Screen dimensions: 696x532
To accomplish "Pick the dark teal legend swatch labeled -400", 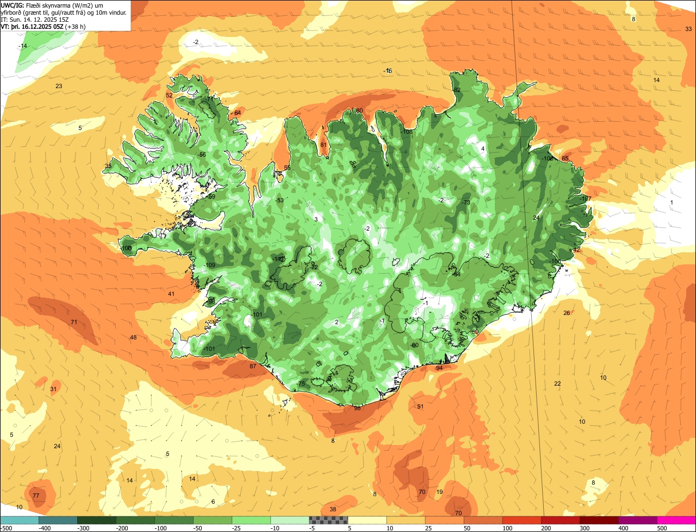I will coord(58,520).
